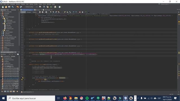Click the stop macro recording square icon

(x=82, y=12)
